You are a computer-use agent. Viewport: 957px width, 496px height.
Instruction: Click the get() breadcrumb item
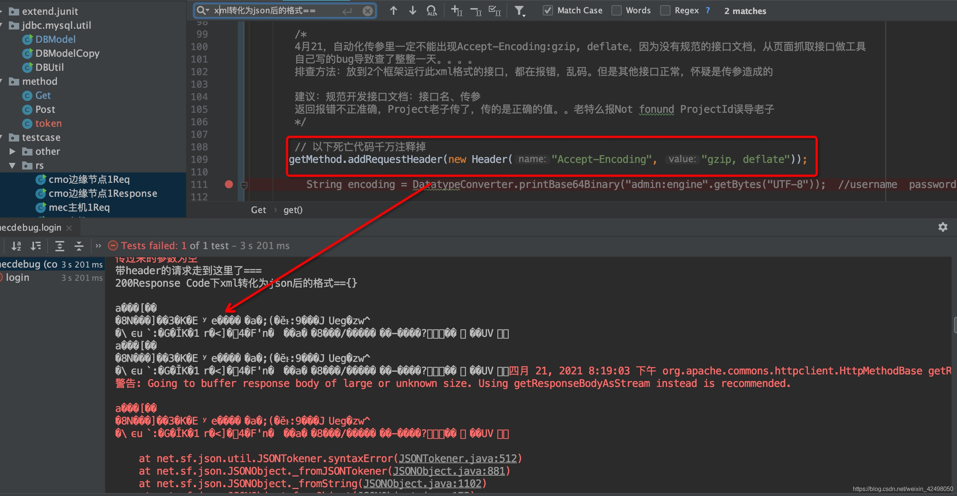coord(293,210)
